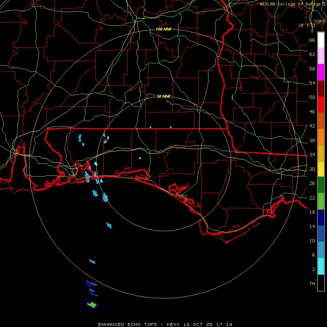Click the "18" legend value on the scale
327x327 pixels.
(312, 212)
